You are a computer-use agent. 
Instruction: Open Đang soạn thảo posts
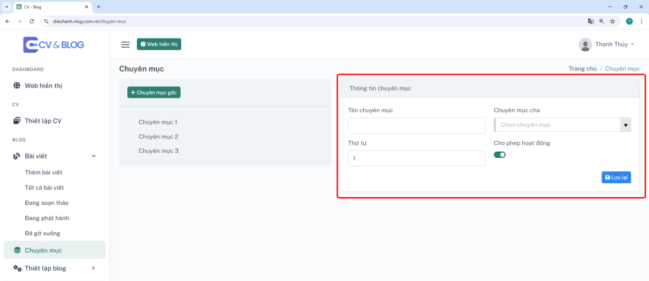coord(47,203)
